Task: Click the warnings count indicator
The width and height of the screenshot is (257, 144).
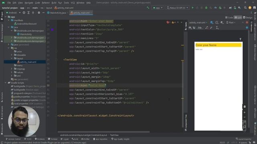Action: pos(173,22)
